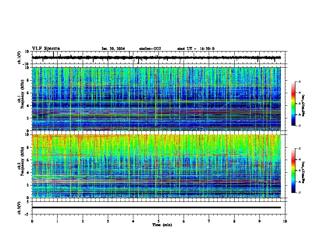The image size is (321, 248).
Task: Click the -3 label on ch.1 colorbar
Action: coord(299,81)
